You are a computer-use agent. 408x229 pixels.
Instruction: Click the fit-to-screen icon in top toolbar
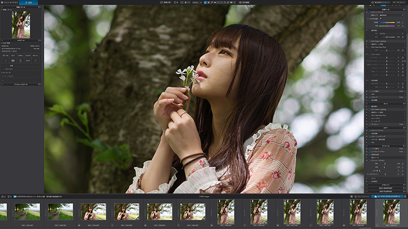point(182,3)
